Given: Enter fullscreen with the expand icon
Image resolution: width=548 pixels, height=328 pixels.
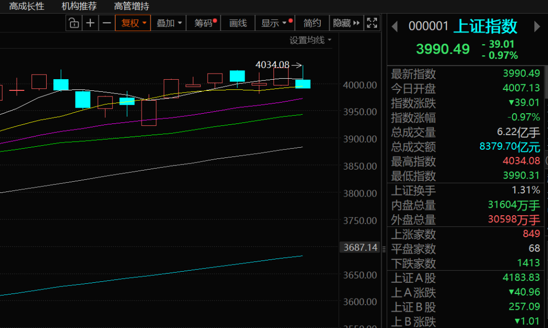Looking at the screenshot, I should 372,23.
